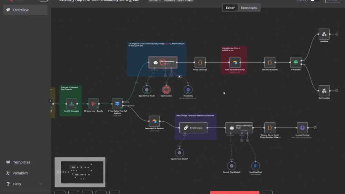This screenshot has height=194, width=345.
Task: Add a node after the Available output
Action: click(337, 34)
